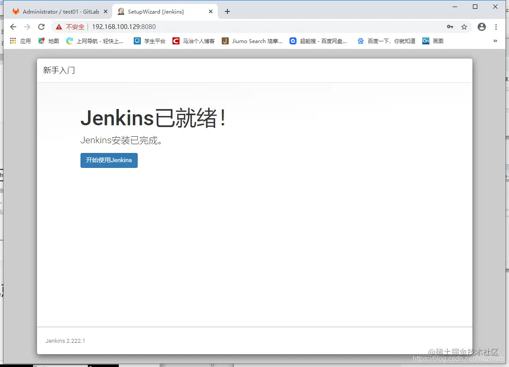Click the Jenkins 2.222.1 version text
The image size is (509, 367).
65,341
